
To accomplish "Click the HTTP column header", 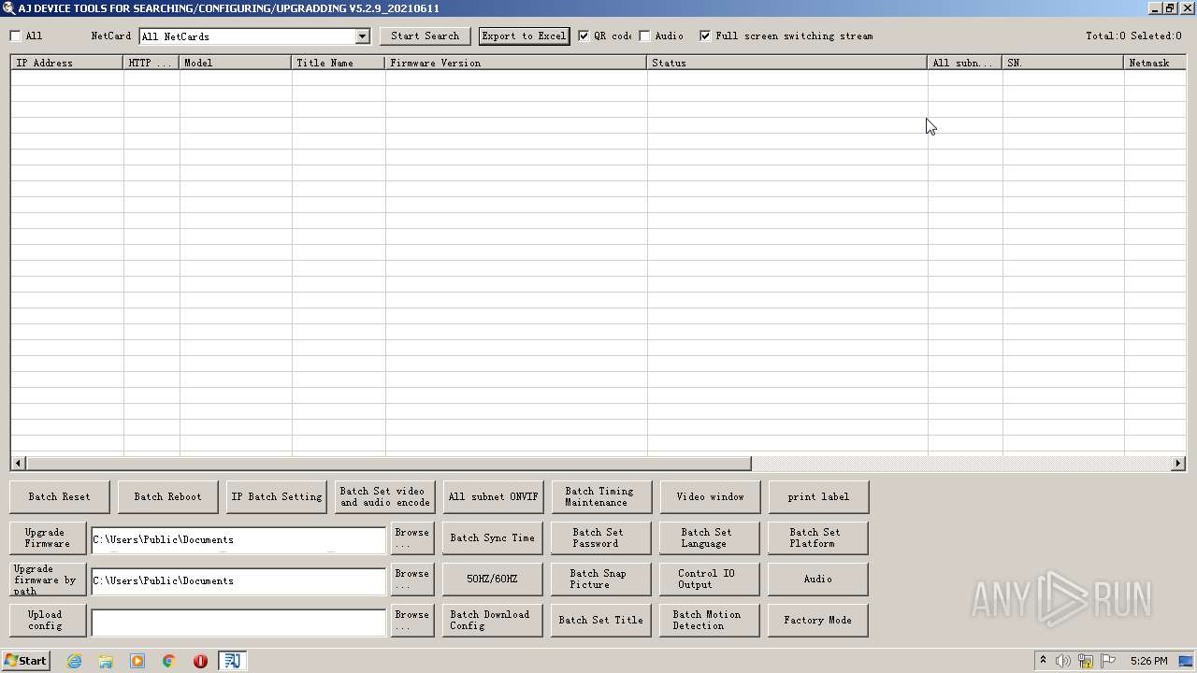I will (x=151, y=63).
